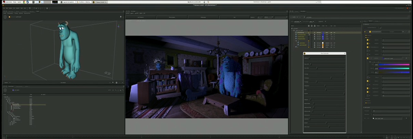Click the first slider in Dim Contrasts dialog

click(327, 58)
